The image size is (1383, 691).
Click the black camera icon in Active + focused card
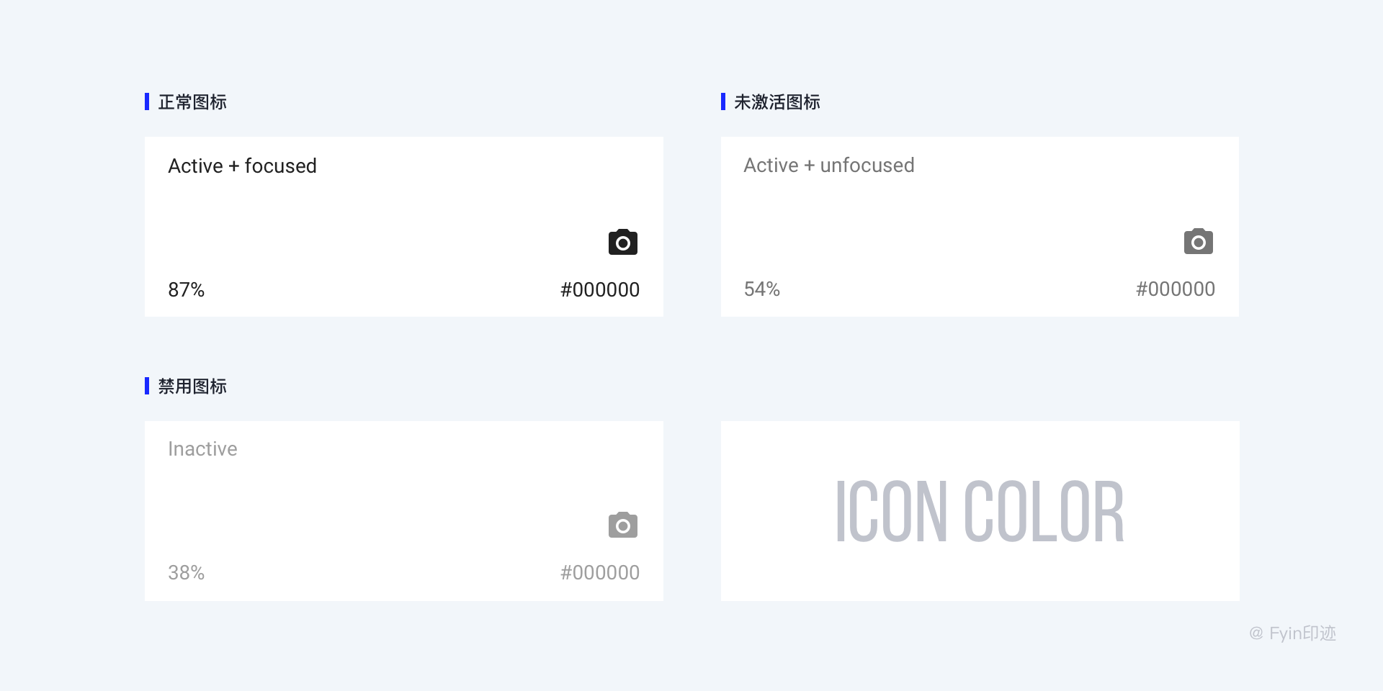pyautogui.click(x=623, y=243)
